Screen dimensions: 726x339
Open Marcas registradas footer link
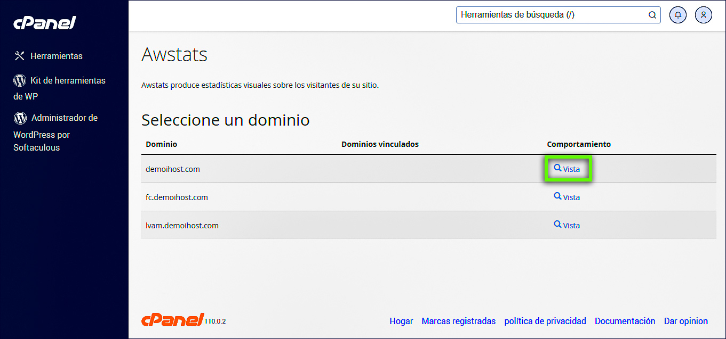(x=458, y=321)
